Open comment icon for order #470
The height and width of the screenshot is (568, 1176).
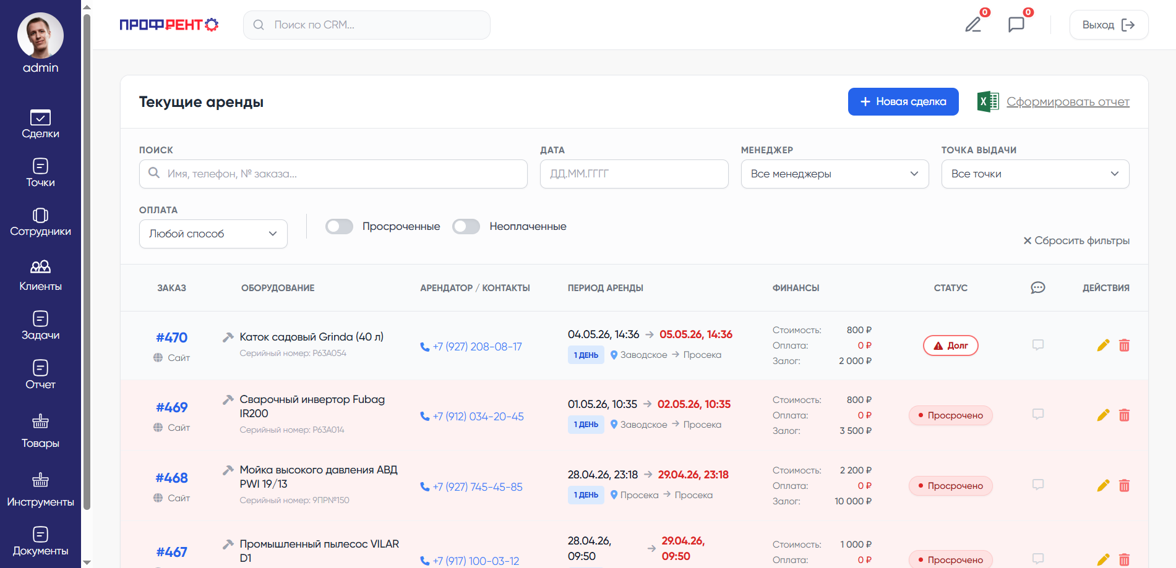point(1038,345)
